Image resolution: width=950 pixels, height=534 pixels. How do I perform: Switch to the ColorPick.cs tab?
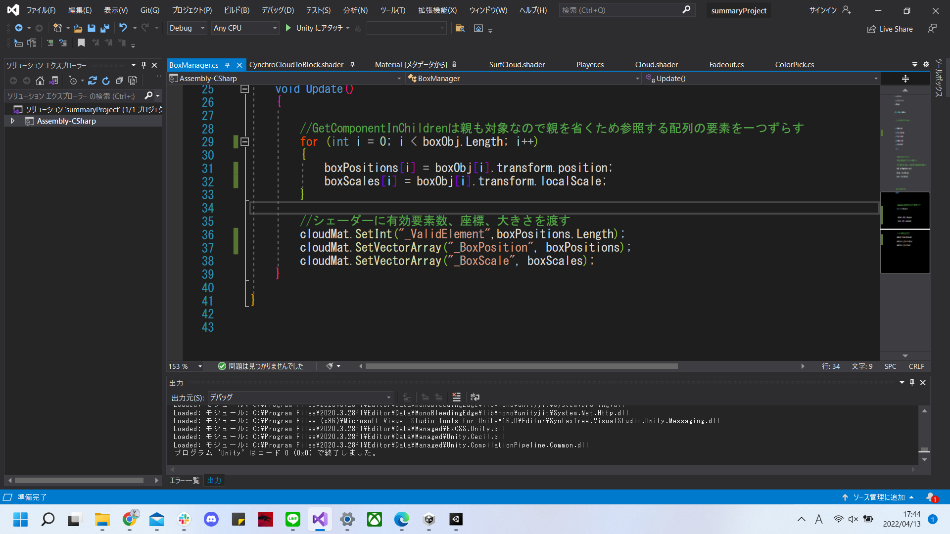point(794,65)
